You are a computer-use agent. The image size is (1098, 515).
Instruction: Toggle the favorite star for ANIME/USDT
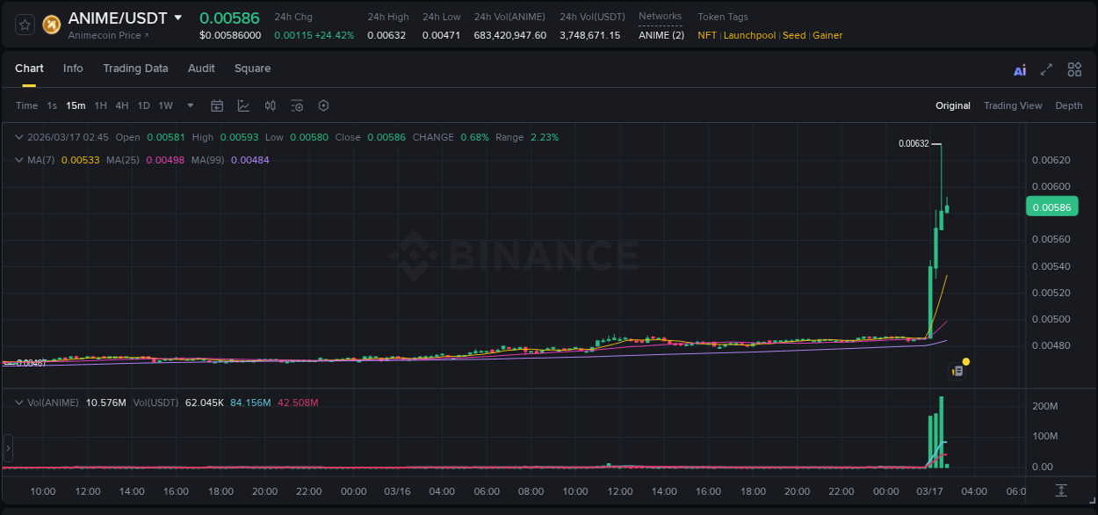pos(23,24)
